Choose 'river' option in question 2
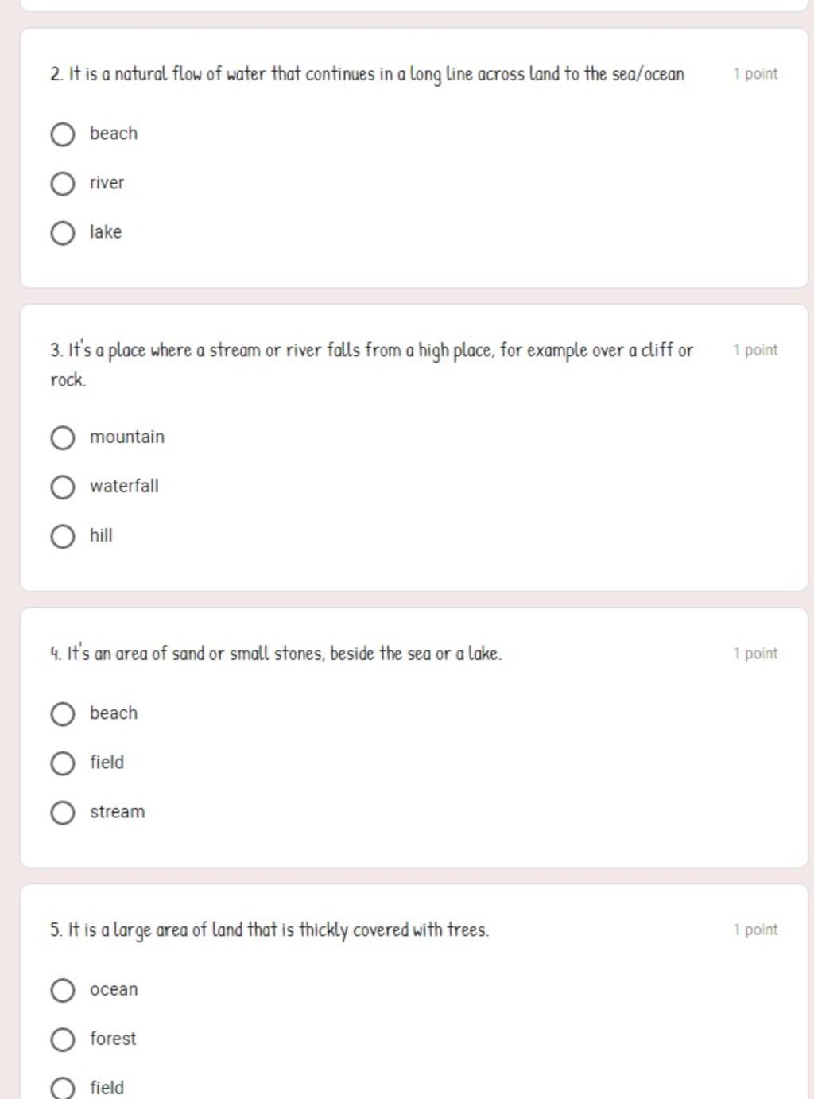 (63, 184)
